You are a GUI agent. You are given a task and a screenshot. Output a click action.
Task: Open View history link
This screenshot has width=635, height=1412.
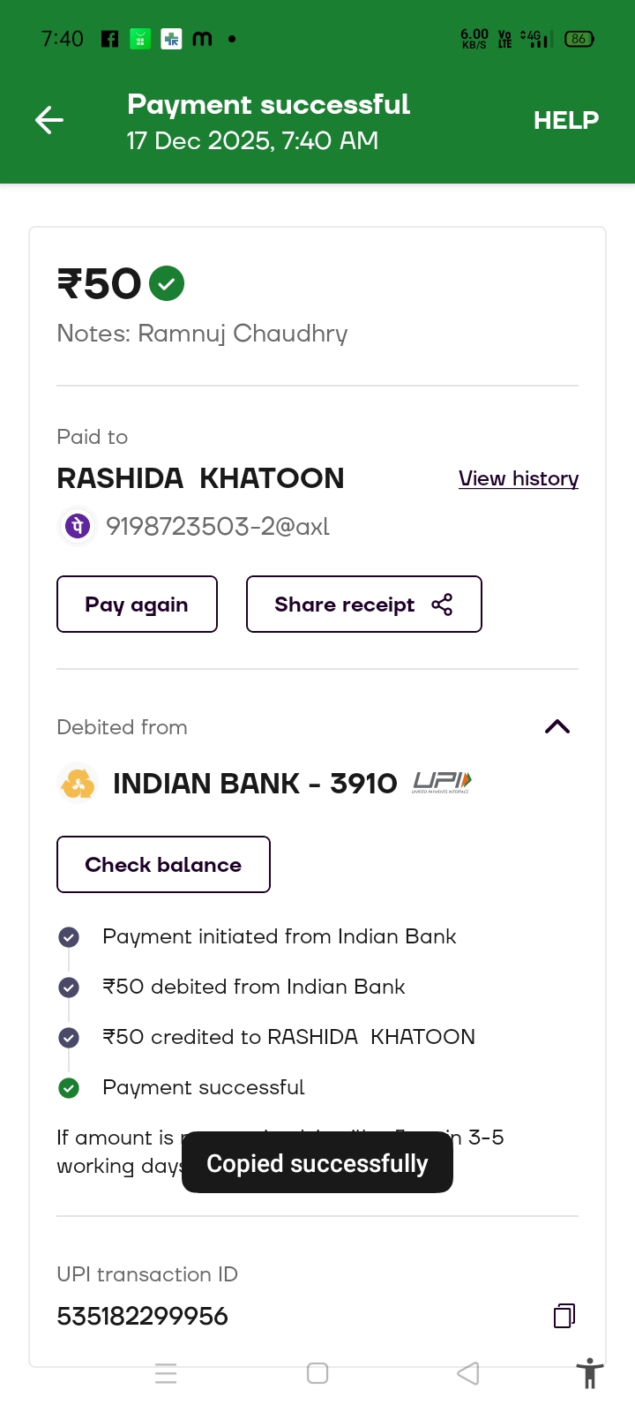tap(519, 478)
